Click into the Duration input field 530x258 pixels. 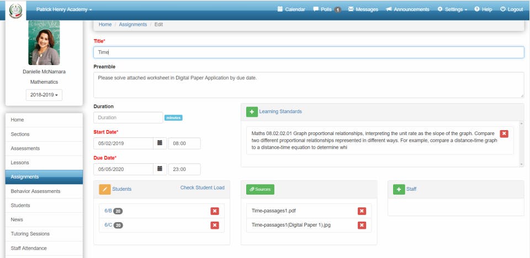[x=128, y=117]
